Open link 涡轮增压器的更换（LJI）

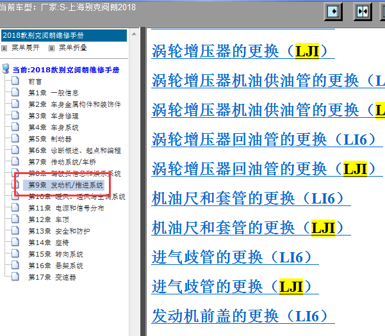coord(243,51)
